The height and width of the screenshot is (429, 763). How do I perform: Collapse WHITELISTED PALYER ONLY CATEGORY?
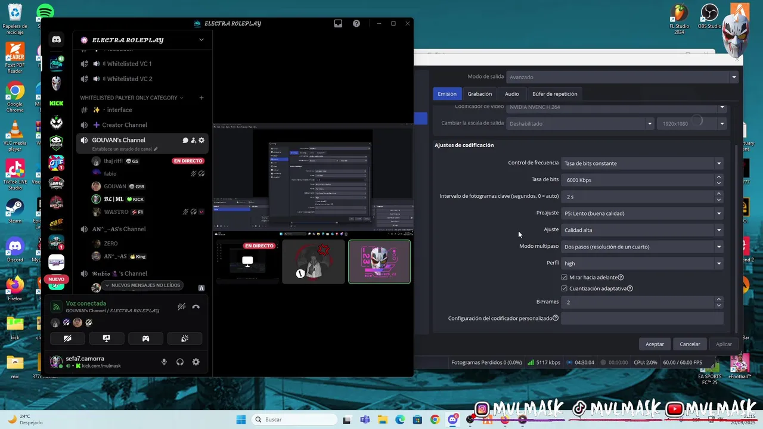point(131,98)
